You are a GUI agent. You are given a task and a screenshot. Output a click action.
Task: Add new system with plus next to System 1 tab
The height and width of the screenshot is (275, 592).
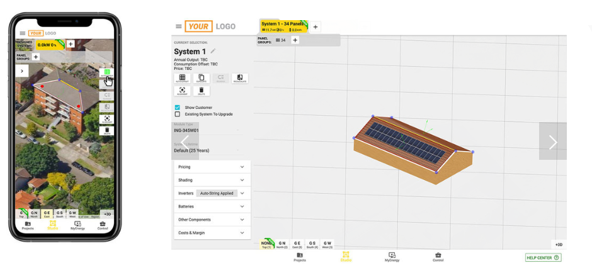[316, 27]
